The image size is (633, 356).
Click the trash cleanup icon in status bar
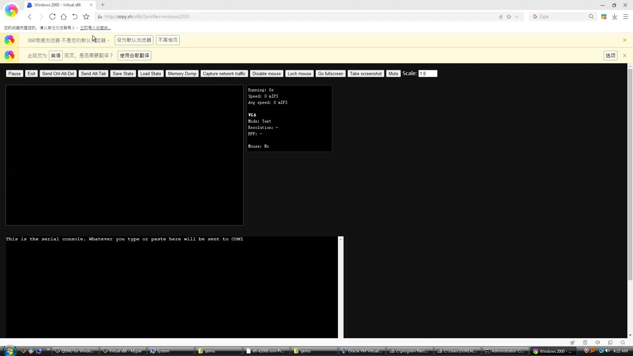point(585,342)
